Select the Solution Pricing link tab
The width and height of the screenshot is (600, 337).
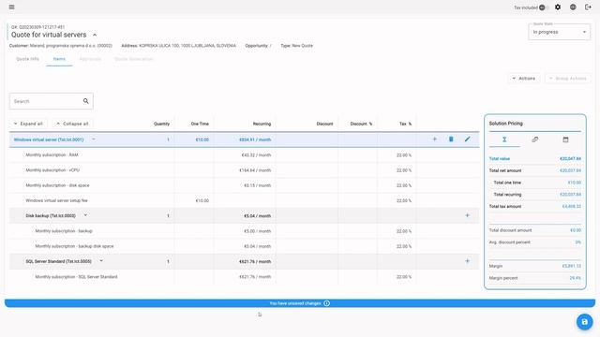pyautogui.click(x=535, y=139)
